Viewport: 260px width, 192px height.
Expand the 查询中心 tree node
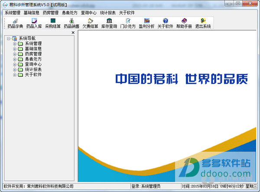tap(15, 65)
